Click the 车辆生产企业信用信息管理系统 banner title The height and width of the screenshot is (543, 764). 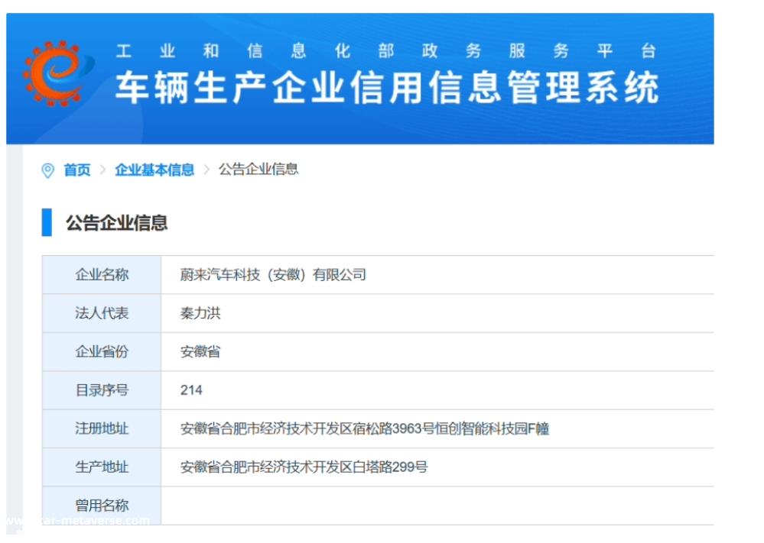[x=388, y=88]
